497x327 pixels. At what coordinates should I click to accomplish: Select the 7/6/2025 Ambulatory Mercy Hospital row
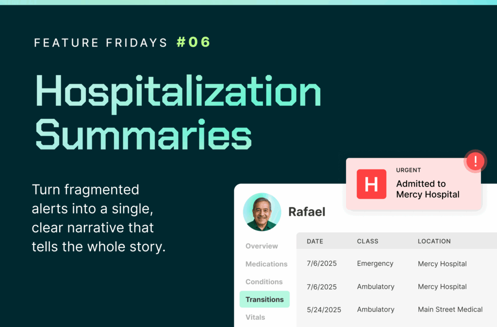click(x=397, y=287)
